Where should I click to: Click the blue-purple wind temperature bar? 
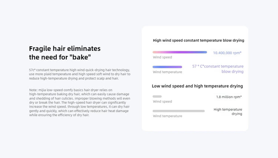click(167, 67)
